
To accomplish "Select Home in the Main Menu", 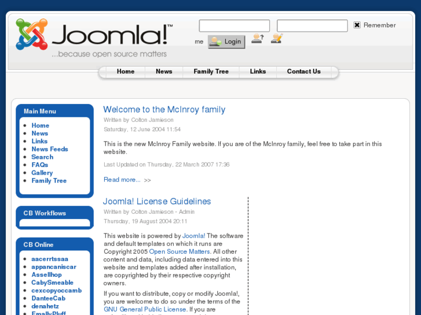I will pos(41,125).
